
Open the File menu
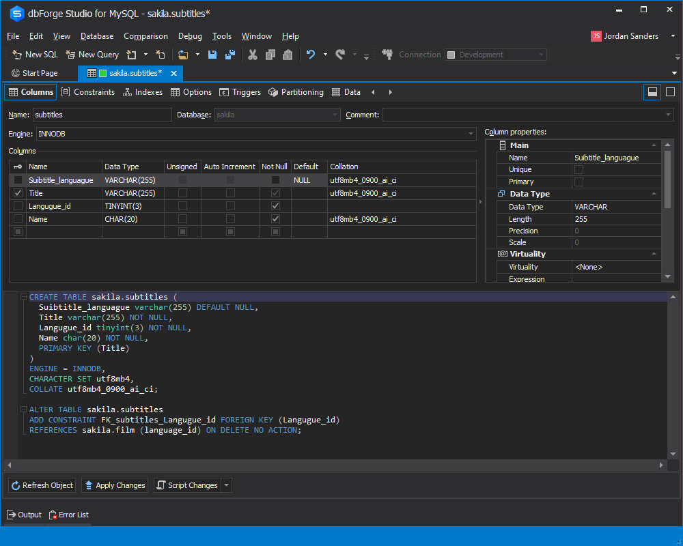tap(12, 36)
